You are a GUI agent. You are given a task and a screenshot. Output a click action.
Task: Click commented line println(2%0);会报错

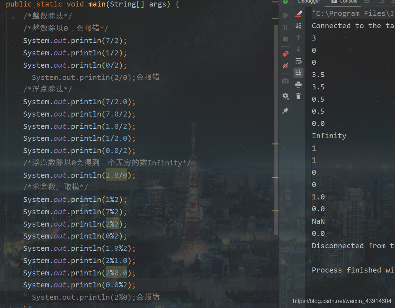pyautogui.click(x=96, y=297)
